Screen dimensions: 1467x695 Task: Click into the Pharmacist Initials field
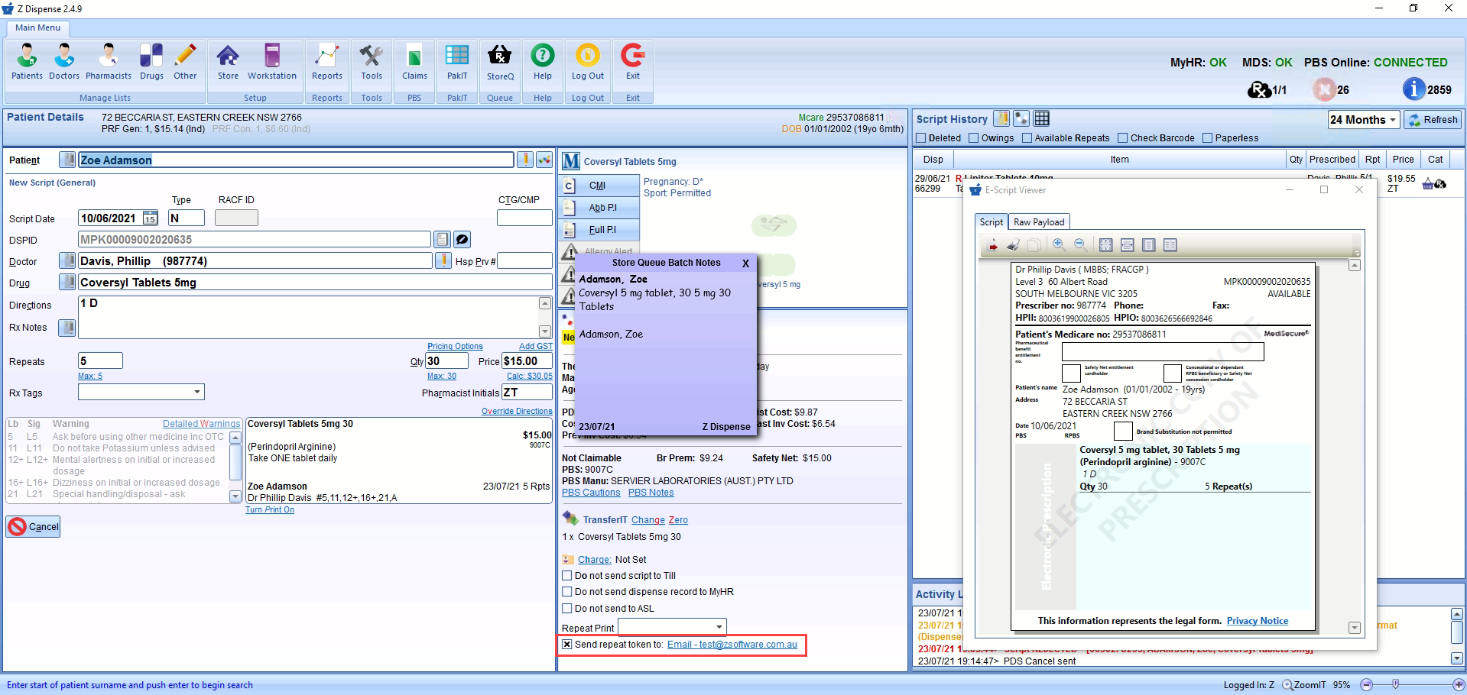pyautogui.click(x=527, y=393)
